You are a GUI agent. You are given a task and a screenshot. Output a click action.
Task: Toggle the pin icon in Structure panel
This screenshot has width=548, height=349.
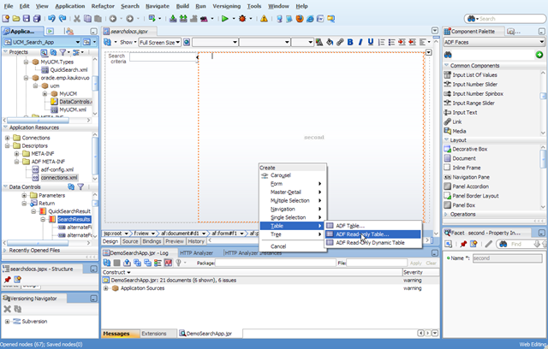8,279
